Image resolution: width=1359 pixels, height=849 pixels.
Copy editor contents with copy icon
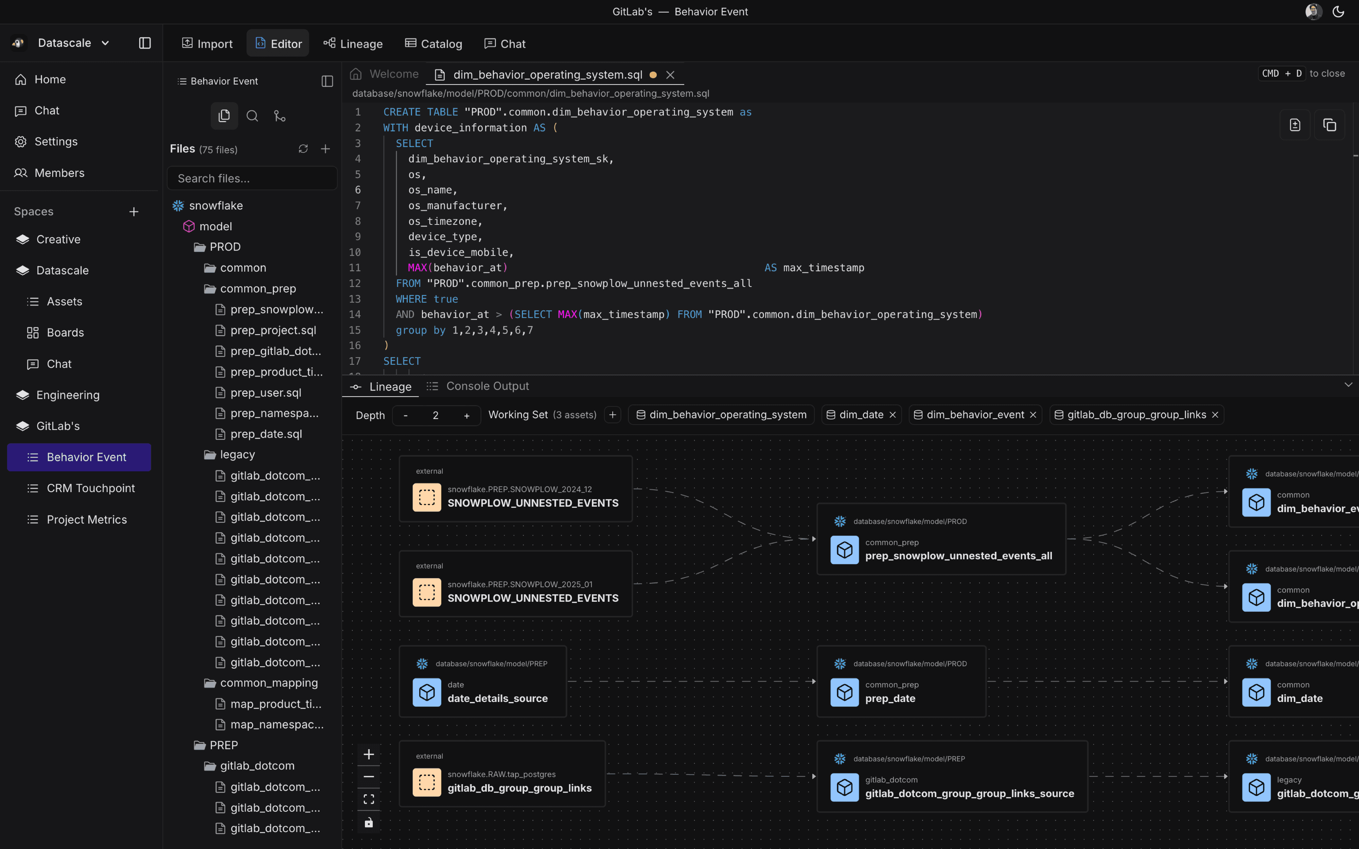coord(1329,125)
